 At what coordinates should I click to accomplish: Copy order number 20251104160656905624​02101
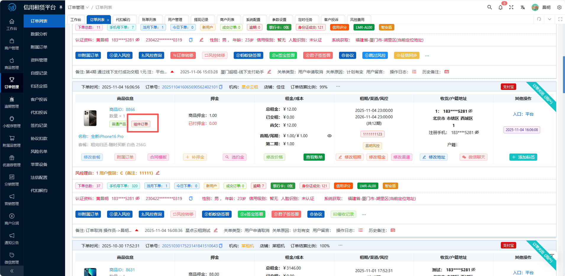click(x=221, y=87)
